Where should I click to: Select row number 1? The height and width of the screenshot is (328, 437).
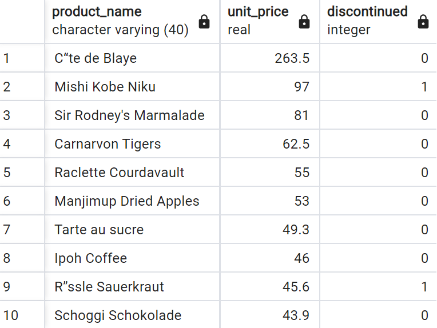coord(22,58)
